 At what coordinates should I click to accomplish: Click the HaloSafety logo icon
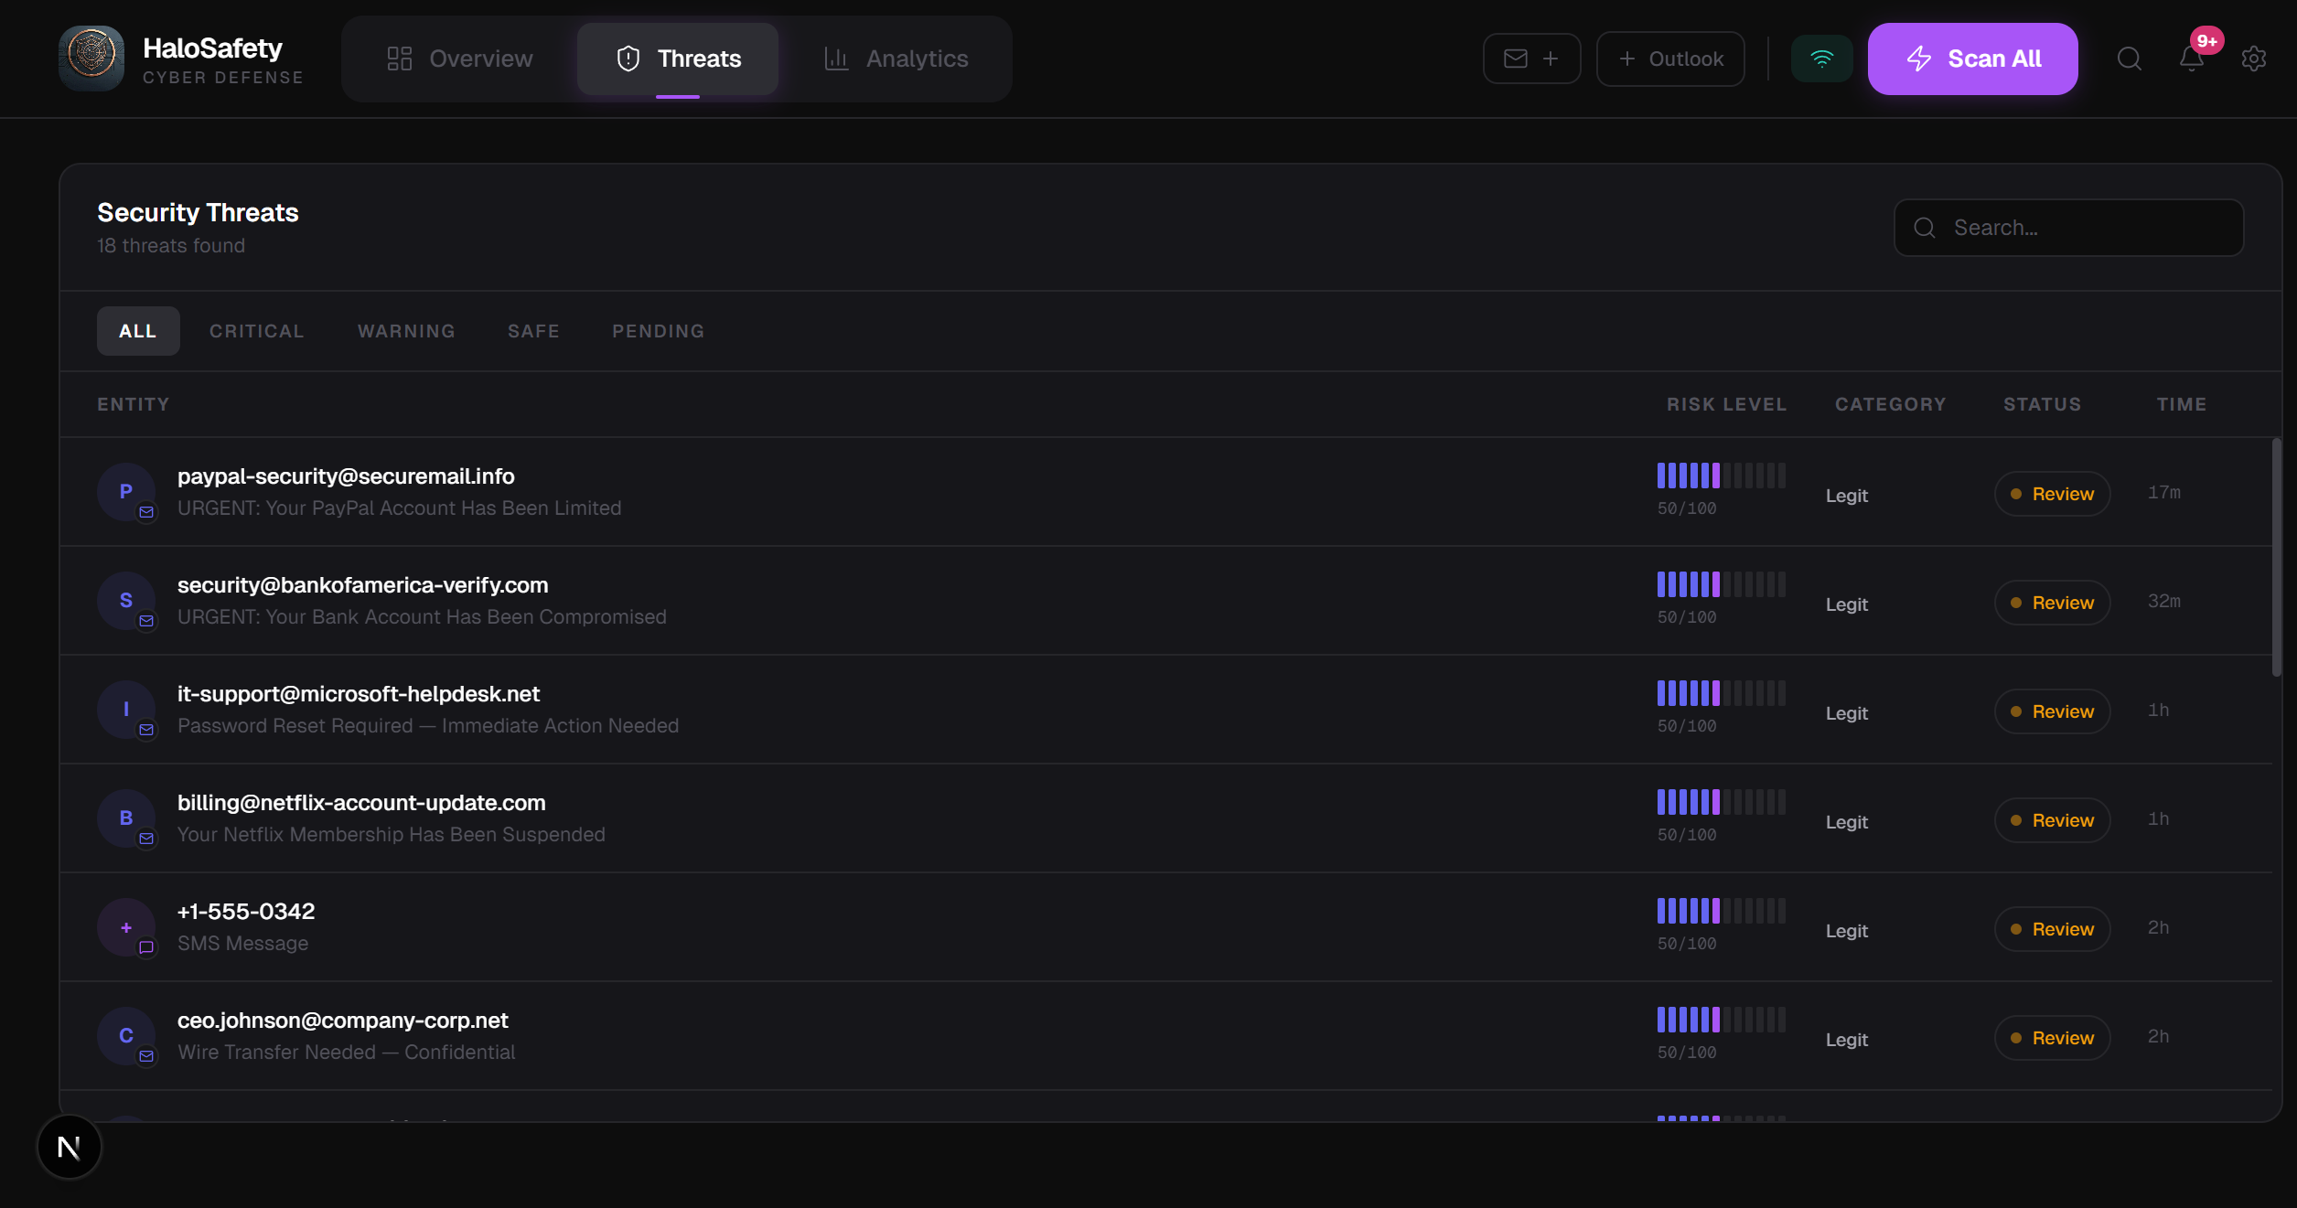coord(91,59)
